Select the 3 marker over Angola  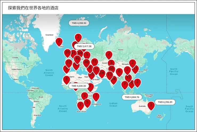[85, 96]
